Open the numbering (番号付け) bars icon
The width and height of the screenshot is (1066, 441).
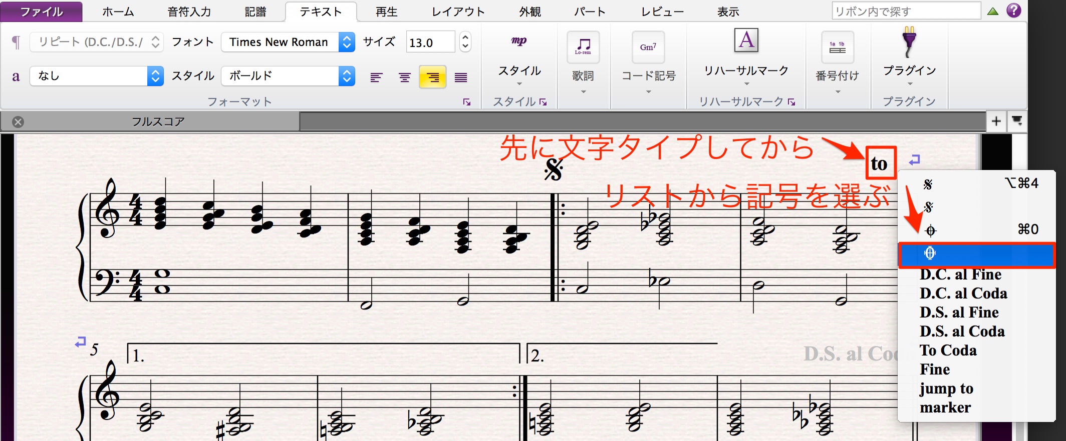click(x=838, y=47)
